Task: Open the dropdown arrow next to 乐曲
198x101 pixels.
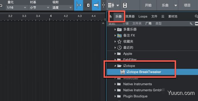Action: [x=176, y=6]
